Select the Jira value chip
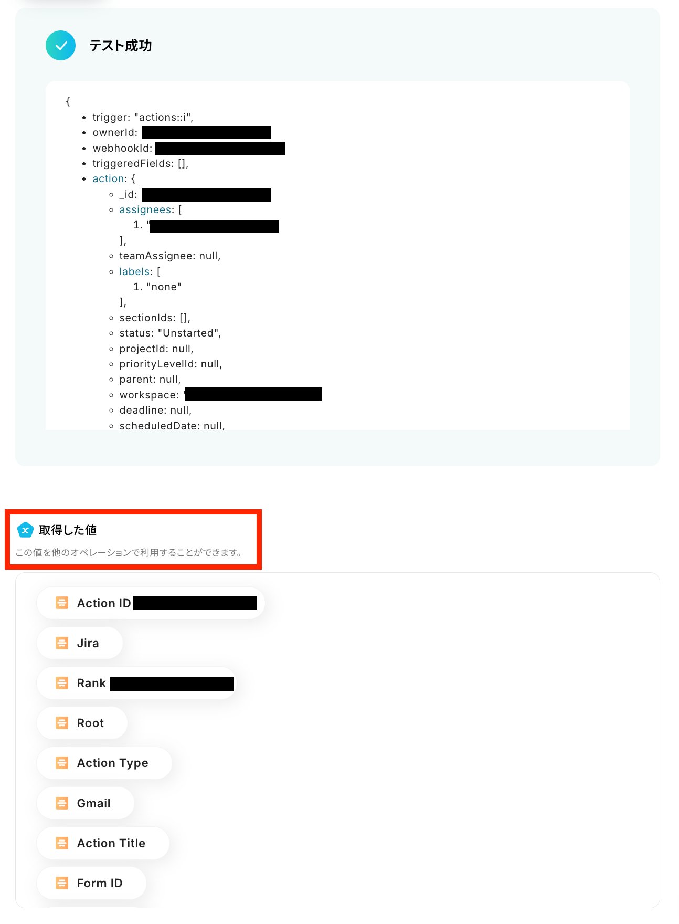The image size is (679, 924). coord(80,643)
